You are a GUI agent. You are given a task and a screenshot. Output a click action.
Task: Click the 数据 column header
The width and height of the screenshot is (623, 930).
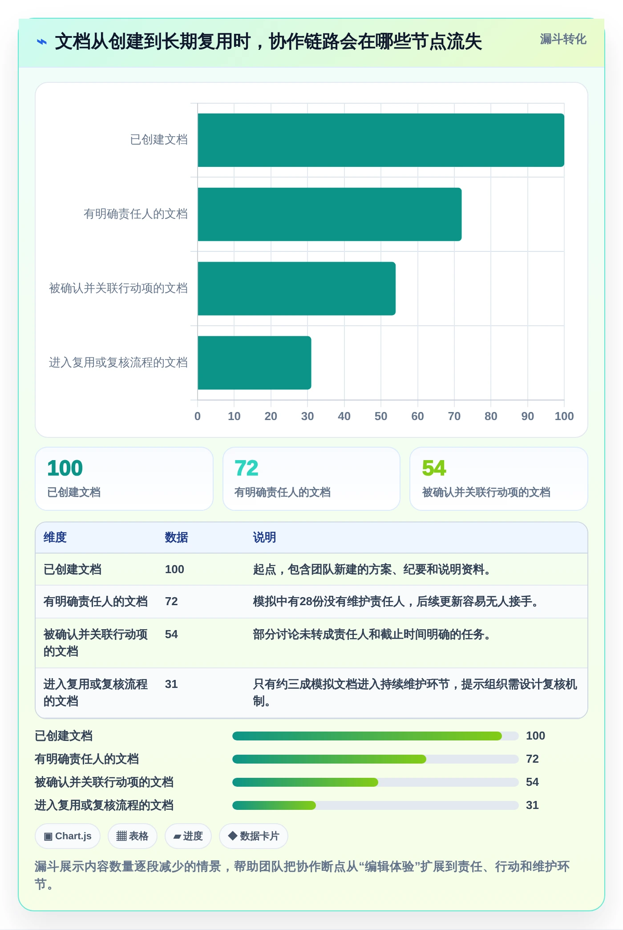[176, 538]
